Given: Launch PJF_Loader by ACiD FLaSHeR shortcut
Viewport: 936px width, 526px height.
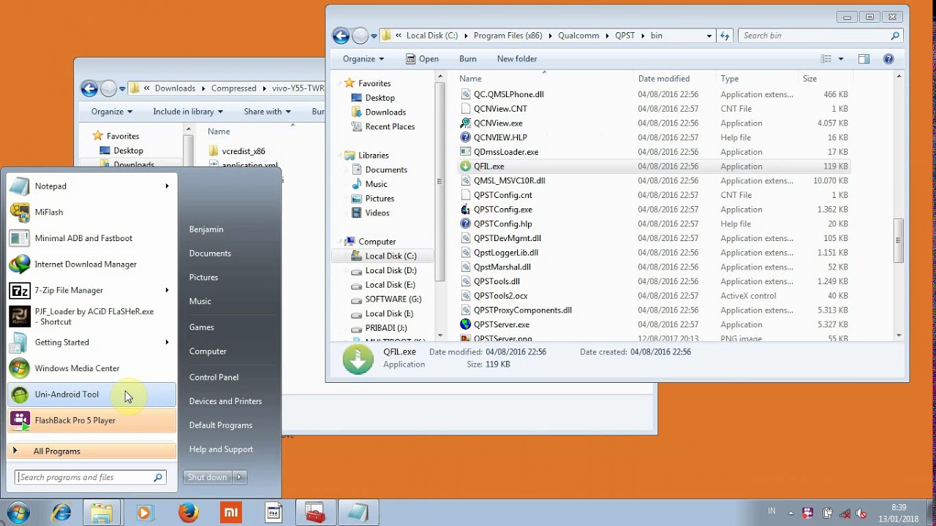Looking at the screenshot, I should (91, 316).
